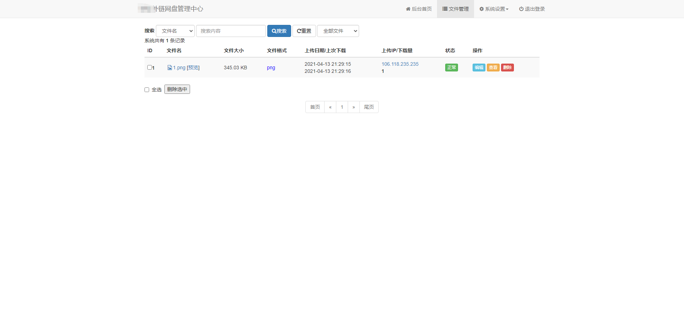The image size is (684, 322).
Task: Click the red 删除 delete button
Action: [x=507, y=68]
